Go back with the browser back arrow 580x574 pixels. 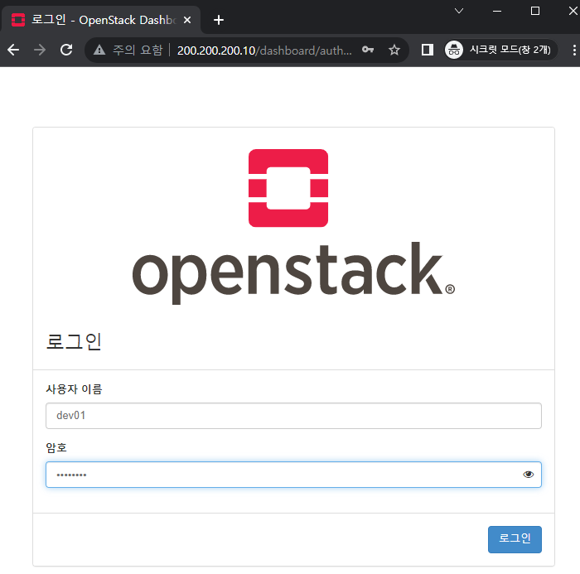[x=13, y=50]
